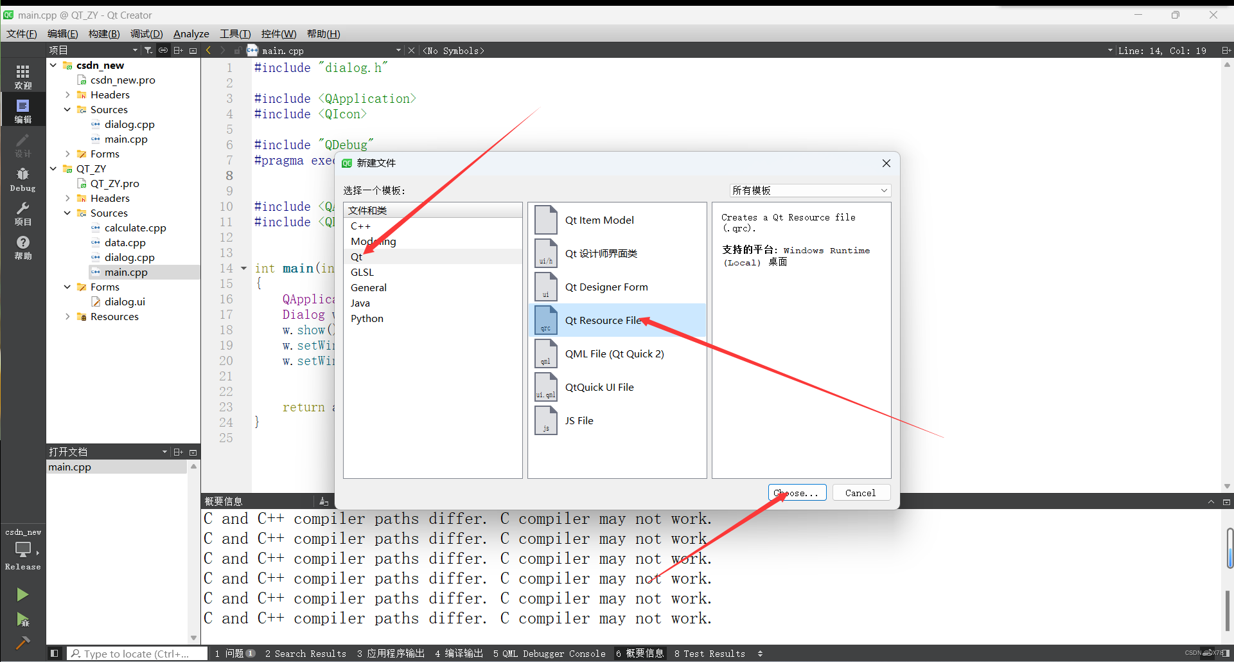The height and width of the screenshot is (662, 1234).
Task: Toggle the left sidebar visibility icon
Action: click(x=55, y=653)
